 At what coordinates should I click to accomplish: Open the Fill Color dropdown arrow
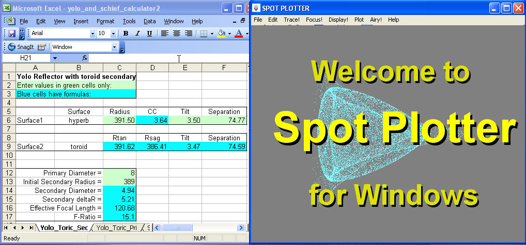pyautogui.click(x=230, y=34)
